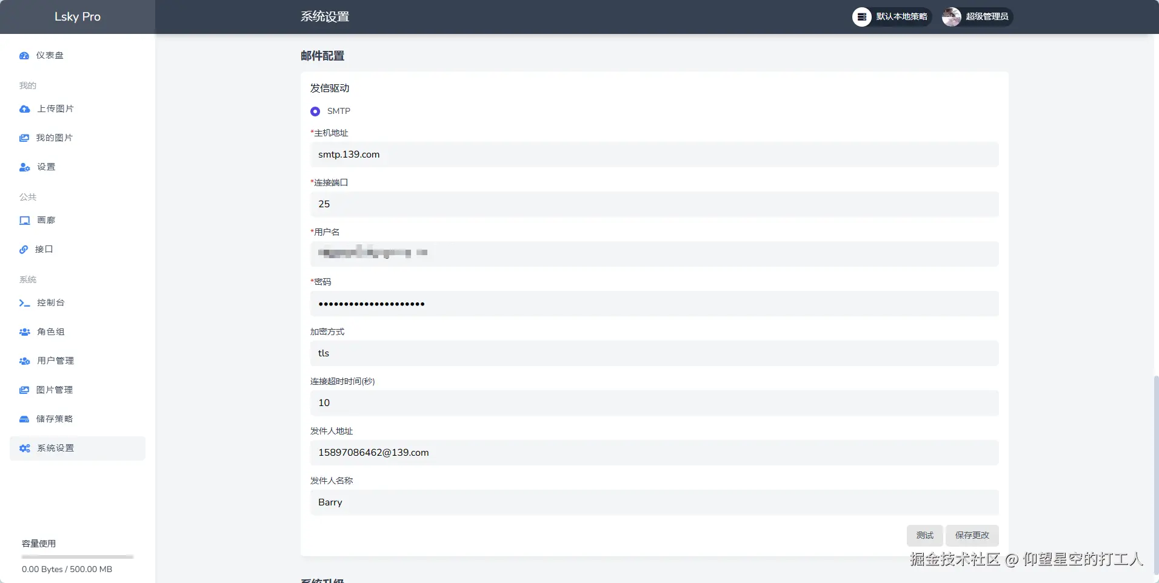Open 用户管理 from the sidebar
This screenshot has width=1159, height=583.
click(78, 361)
